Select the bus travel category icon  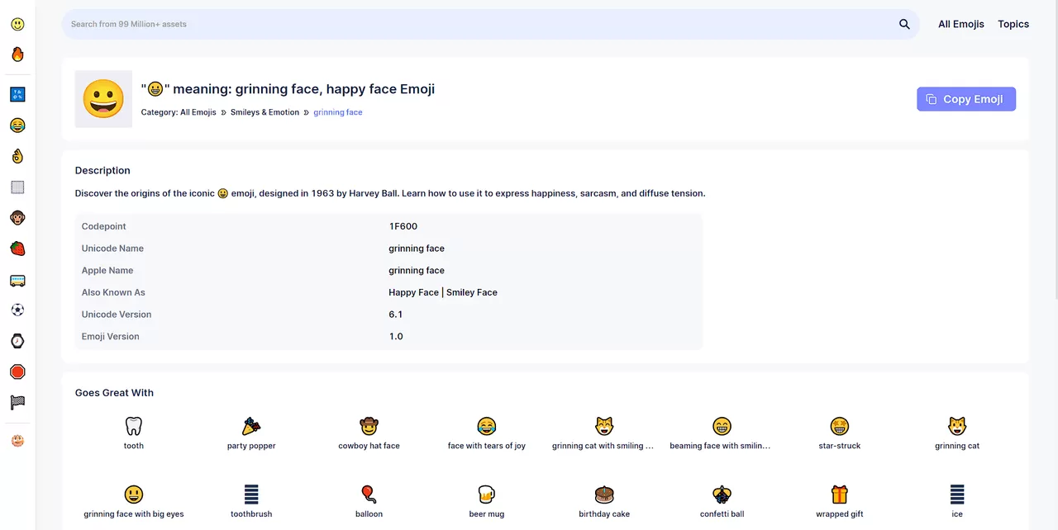point(17,279)
